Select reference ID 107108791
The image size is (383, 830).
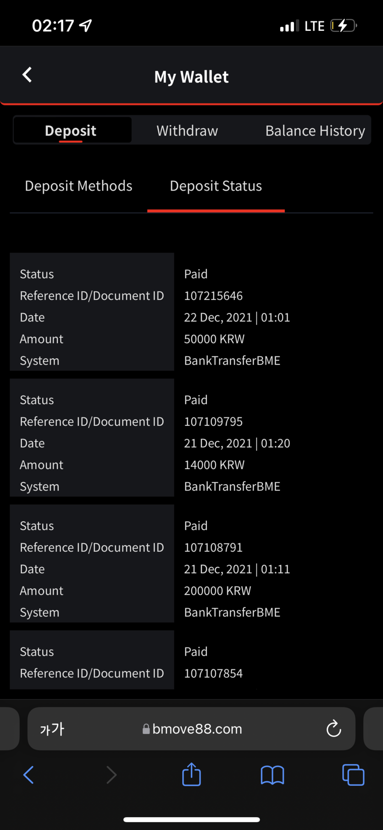[x=213, y=547]
